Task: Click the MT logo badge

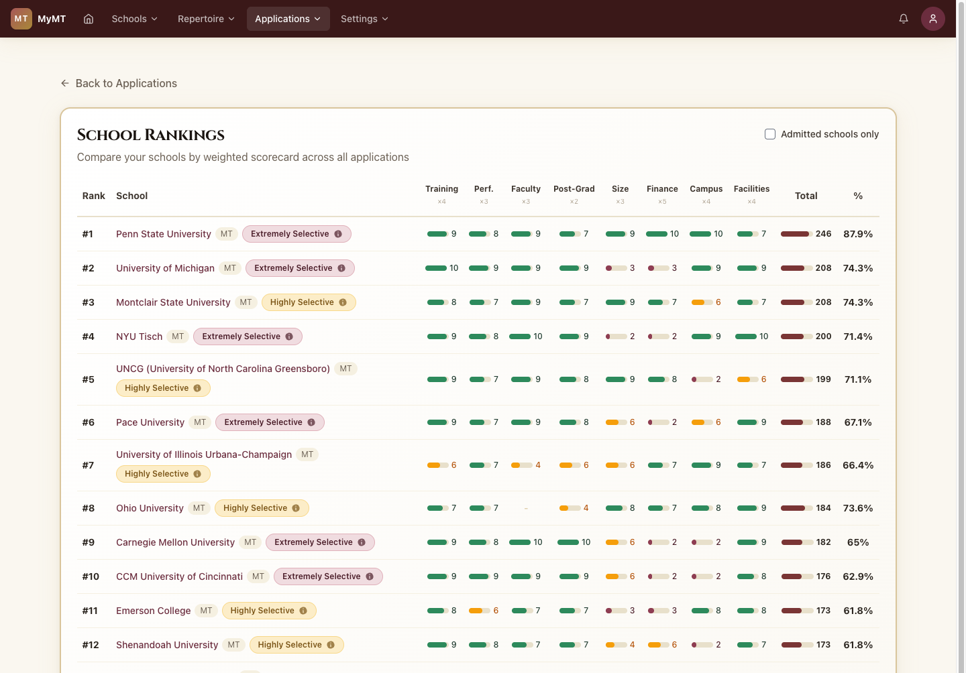Action: coord(21,19)
